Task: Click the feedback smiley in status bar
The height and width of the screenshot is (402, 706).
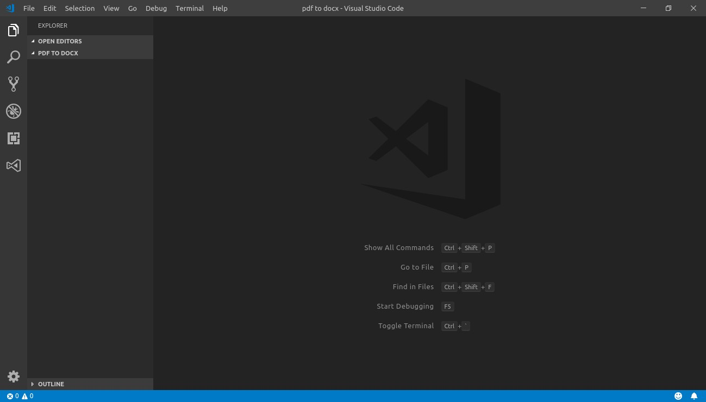Action: click(678, 396)
